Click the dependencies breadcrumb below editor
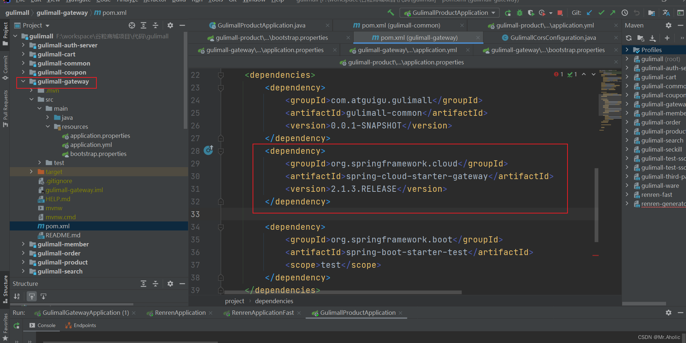Viewport: 686px width, 343px height. point(274,301)
